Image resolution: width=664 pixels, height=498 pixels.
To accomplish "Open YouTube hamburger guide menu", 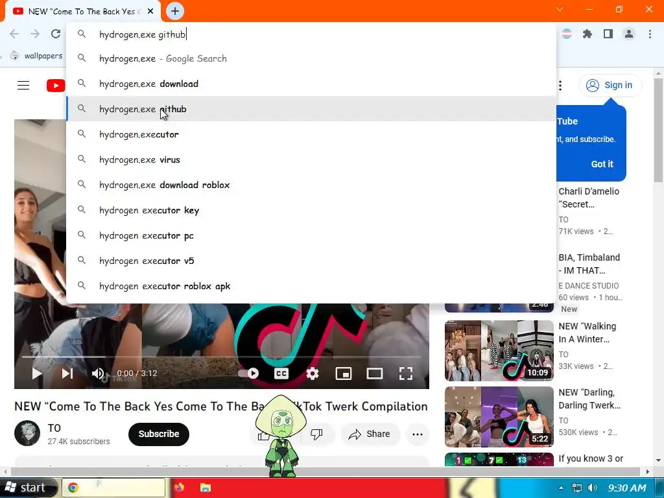I will [x=23, y=86].
